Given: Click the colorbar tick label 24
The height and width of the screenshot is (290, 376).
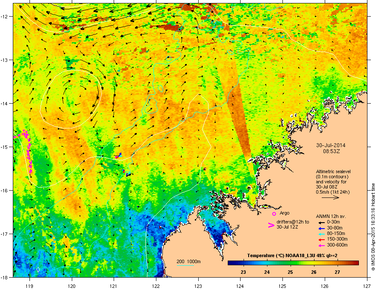Looking at the screenshot, I should (267, 272).
